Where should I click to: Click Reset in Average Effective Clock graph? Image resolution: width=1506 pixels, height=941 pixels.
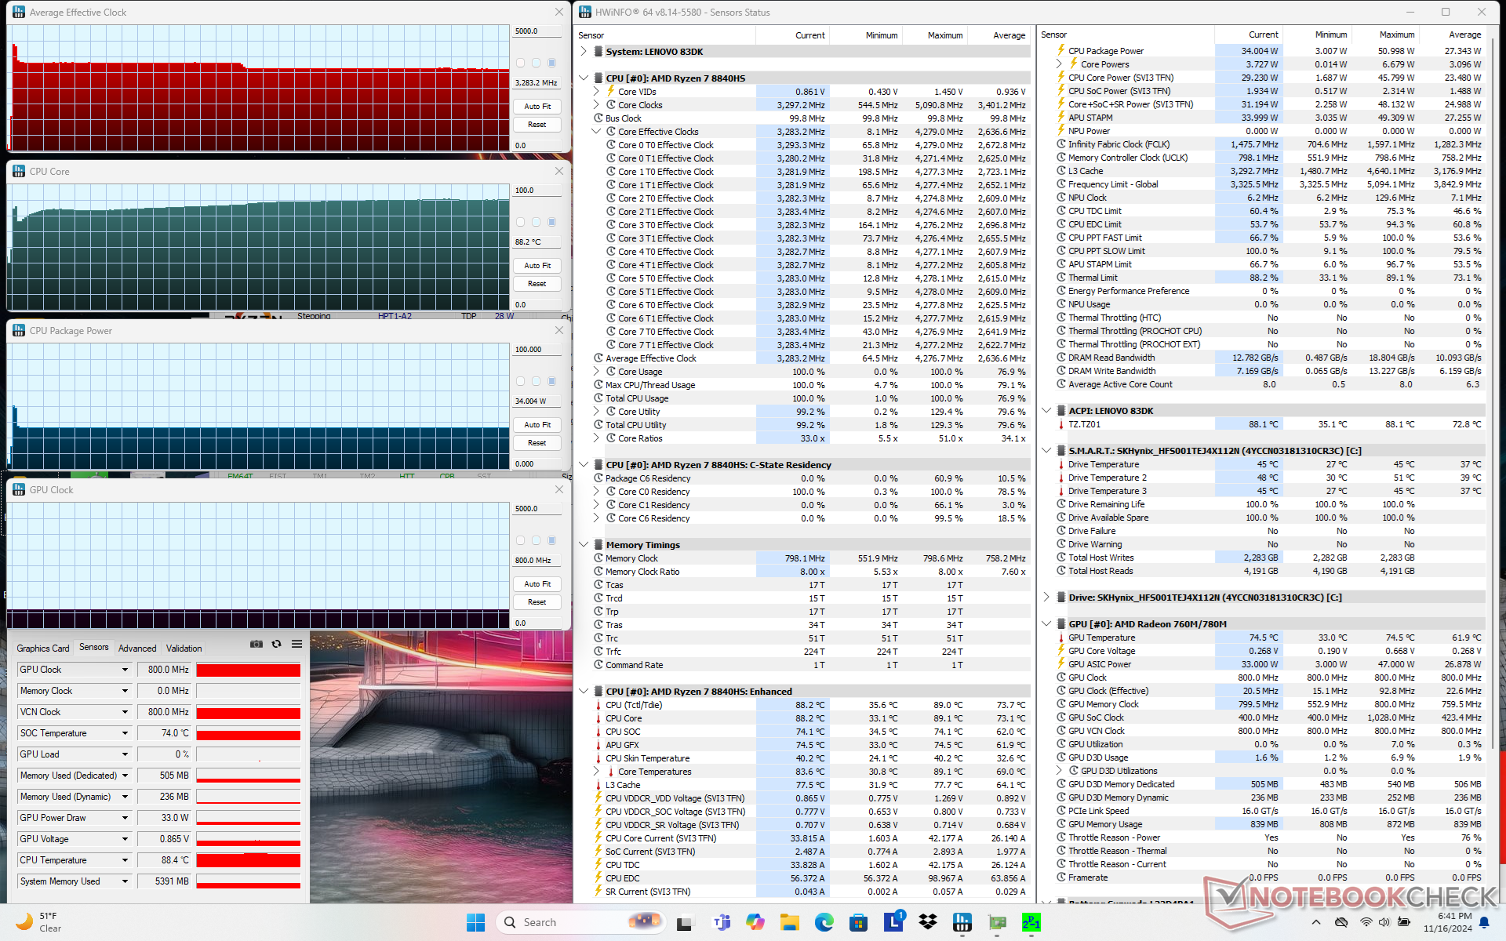[x=537, y=125]
